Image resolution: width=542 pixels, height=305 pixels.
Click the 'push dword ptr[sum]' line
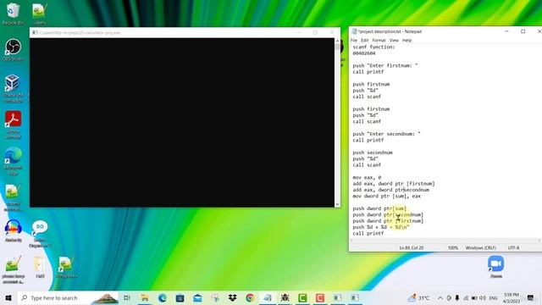coord(379,208)
